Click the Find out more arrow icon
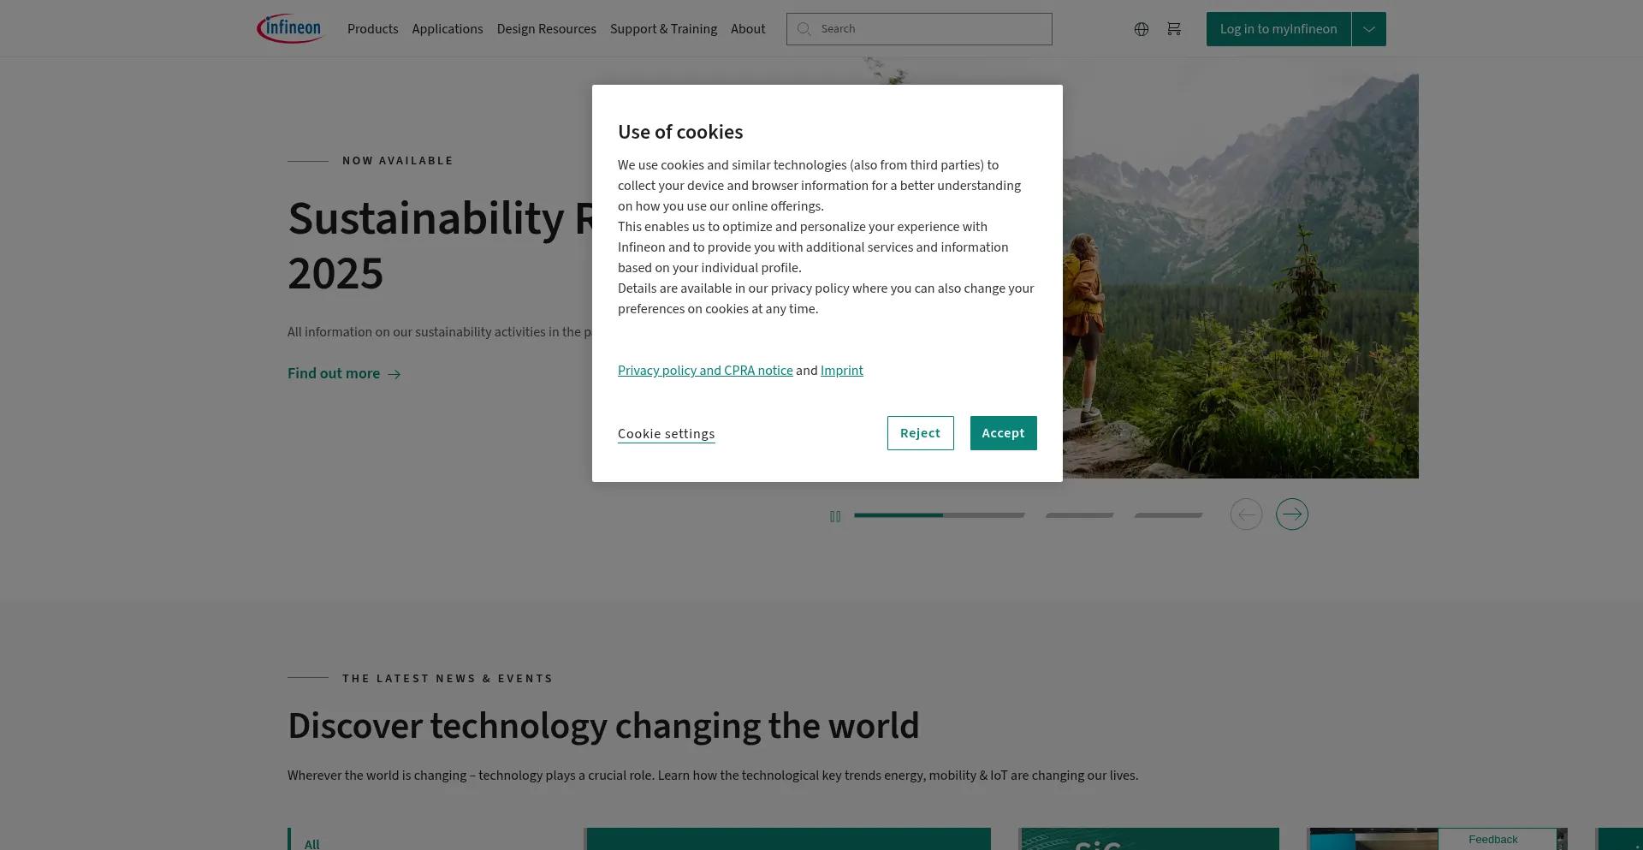 [x=394, y=375]
